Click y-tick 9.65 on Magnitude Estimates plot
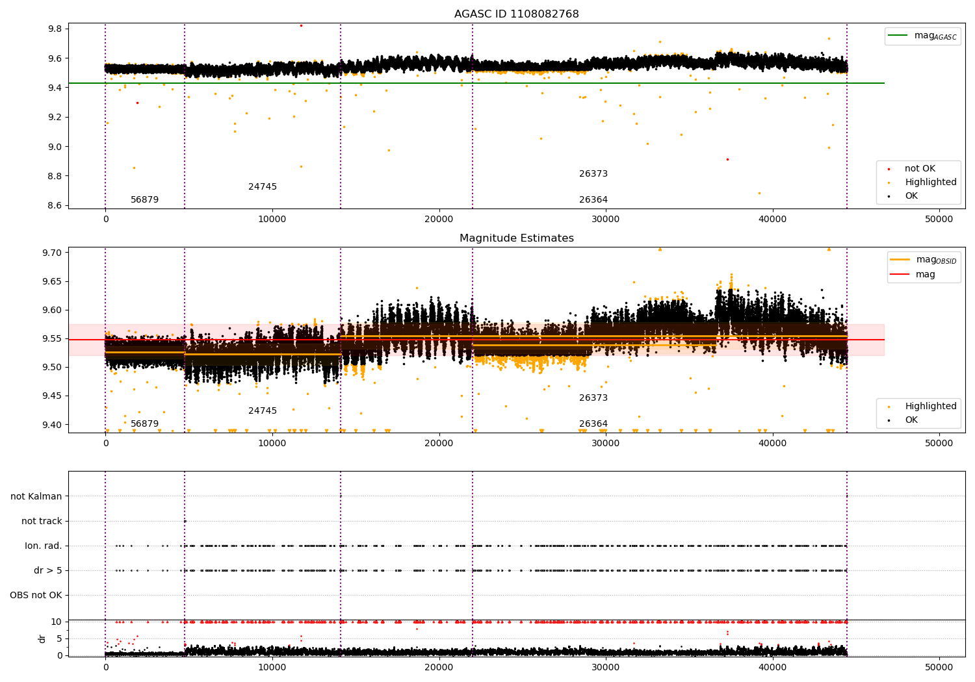 click(x=52, y=281)
